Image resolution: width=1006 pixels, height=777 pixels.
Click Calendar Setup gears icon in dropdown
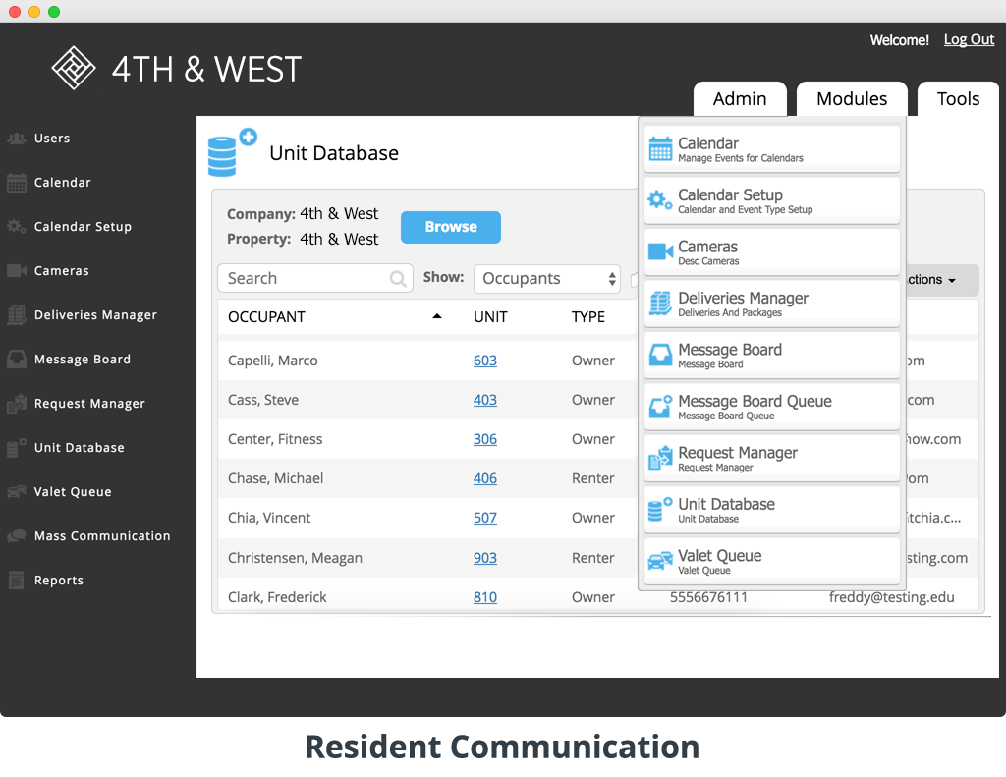click(660, 201)
